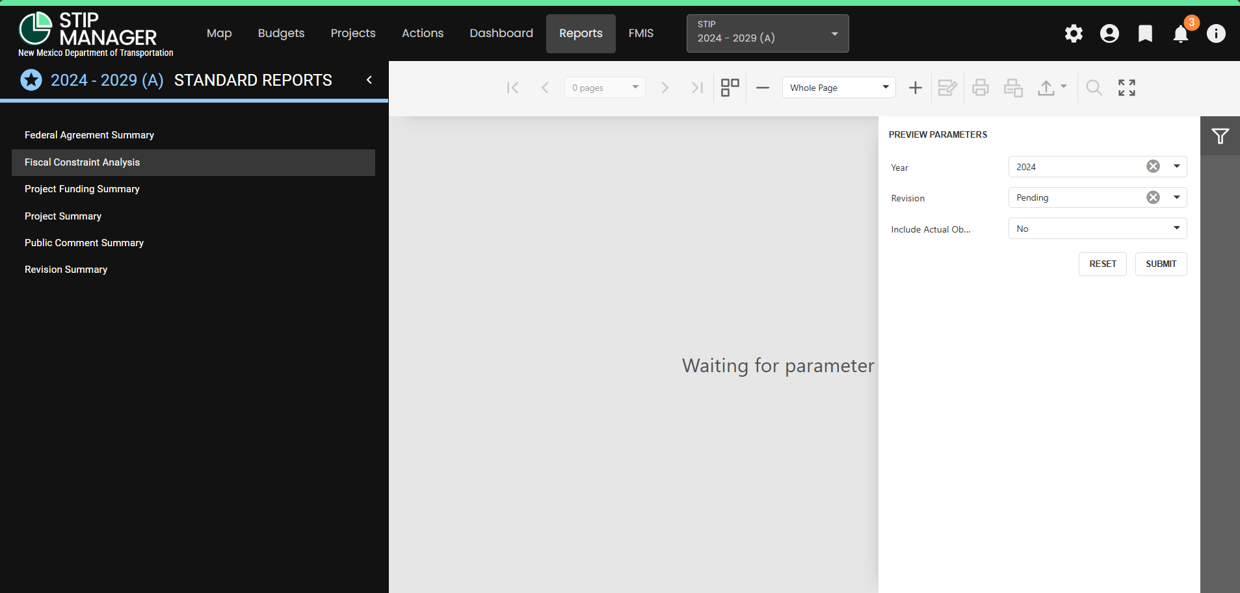Click the 2024 - 2029 (A) title text
Image resolution: width=1240 pixels, height=593 pixels.
tap(107, 80)
